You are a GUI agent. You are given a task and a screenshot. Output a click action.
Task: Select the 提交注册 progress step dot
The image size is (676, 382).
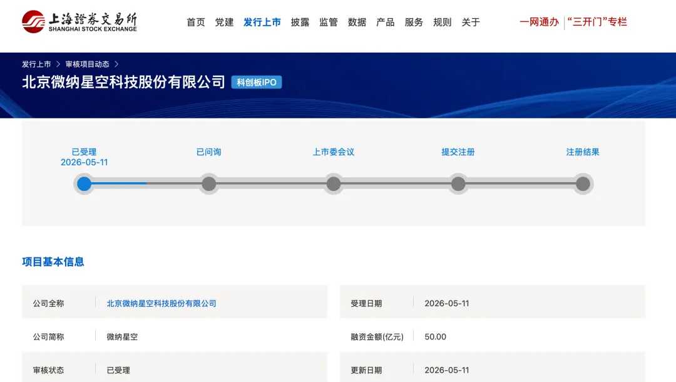pyautogui.click(x=458, y=184)
